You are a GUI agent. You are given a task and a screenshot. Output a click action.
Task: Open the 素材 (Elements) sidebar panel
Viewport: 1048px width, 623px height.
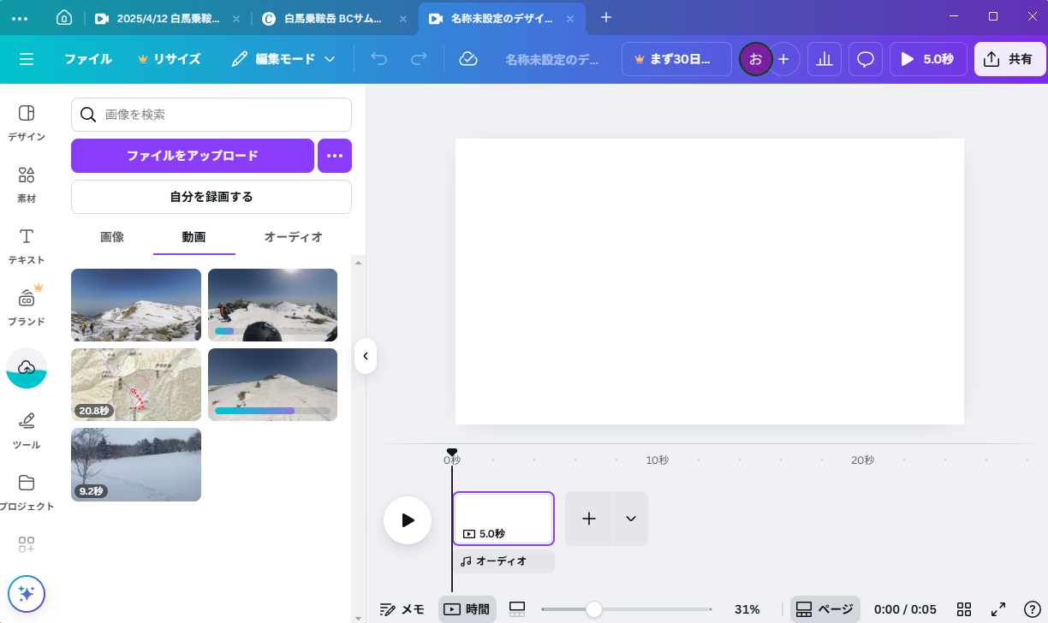coord(27,184)
